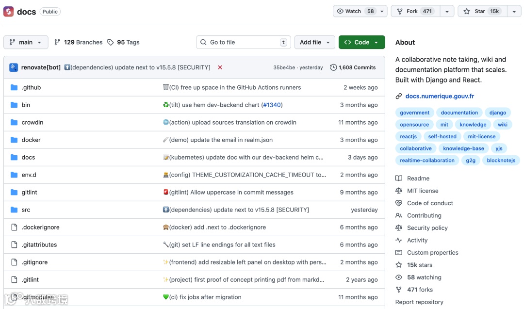Screen dimensions: 524x309
Task: Click the 'Allow uppercase in commit messages' text
Action: tap(242, 193)
